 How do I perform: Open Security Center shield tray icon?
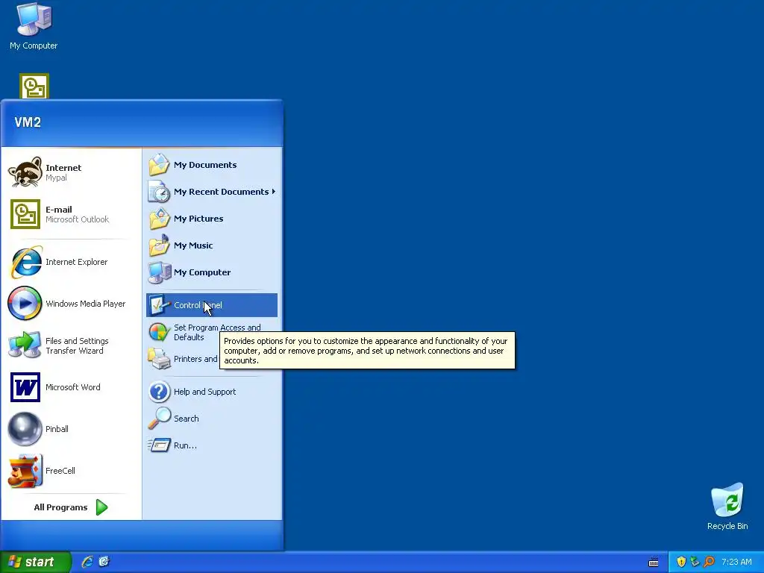(x=681, y=562)
